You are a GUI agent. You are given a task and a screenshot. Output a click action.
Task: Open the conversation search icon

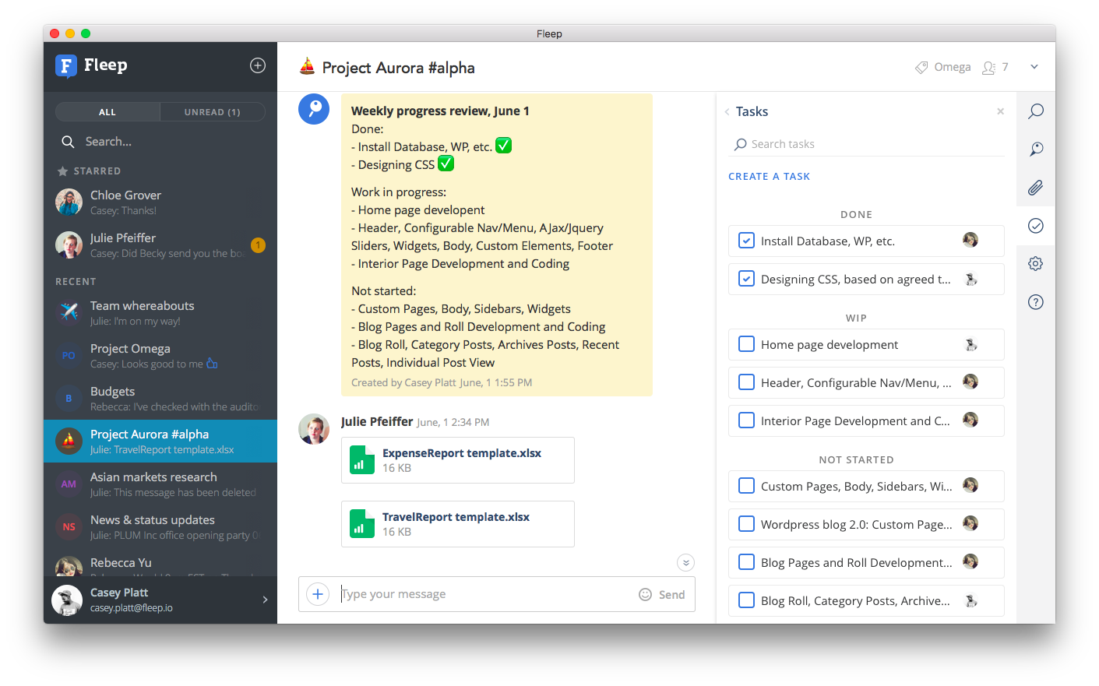1035,111
